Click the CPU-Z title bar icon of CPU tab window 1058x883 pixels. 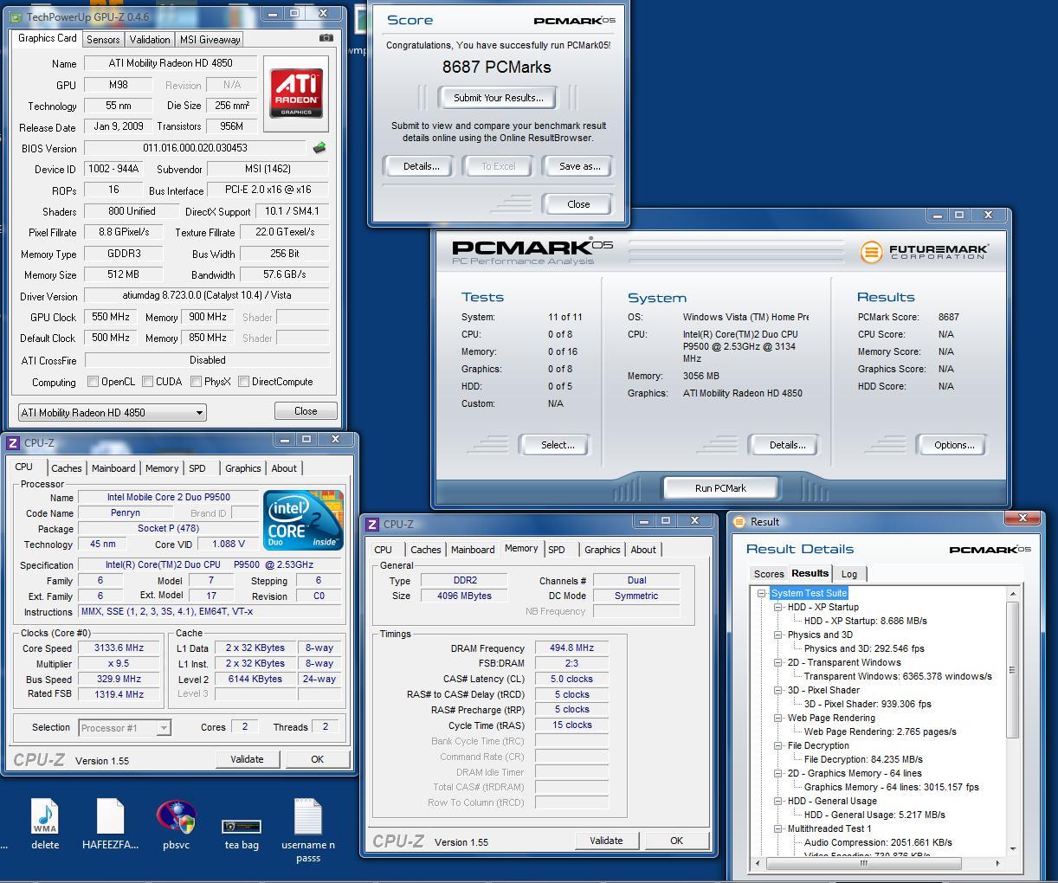coord(13,442)
